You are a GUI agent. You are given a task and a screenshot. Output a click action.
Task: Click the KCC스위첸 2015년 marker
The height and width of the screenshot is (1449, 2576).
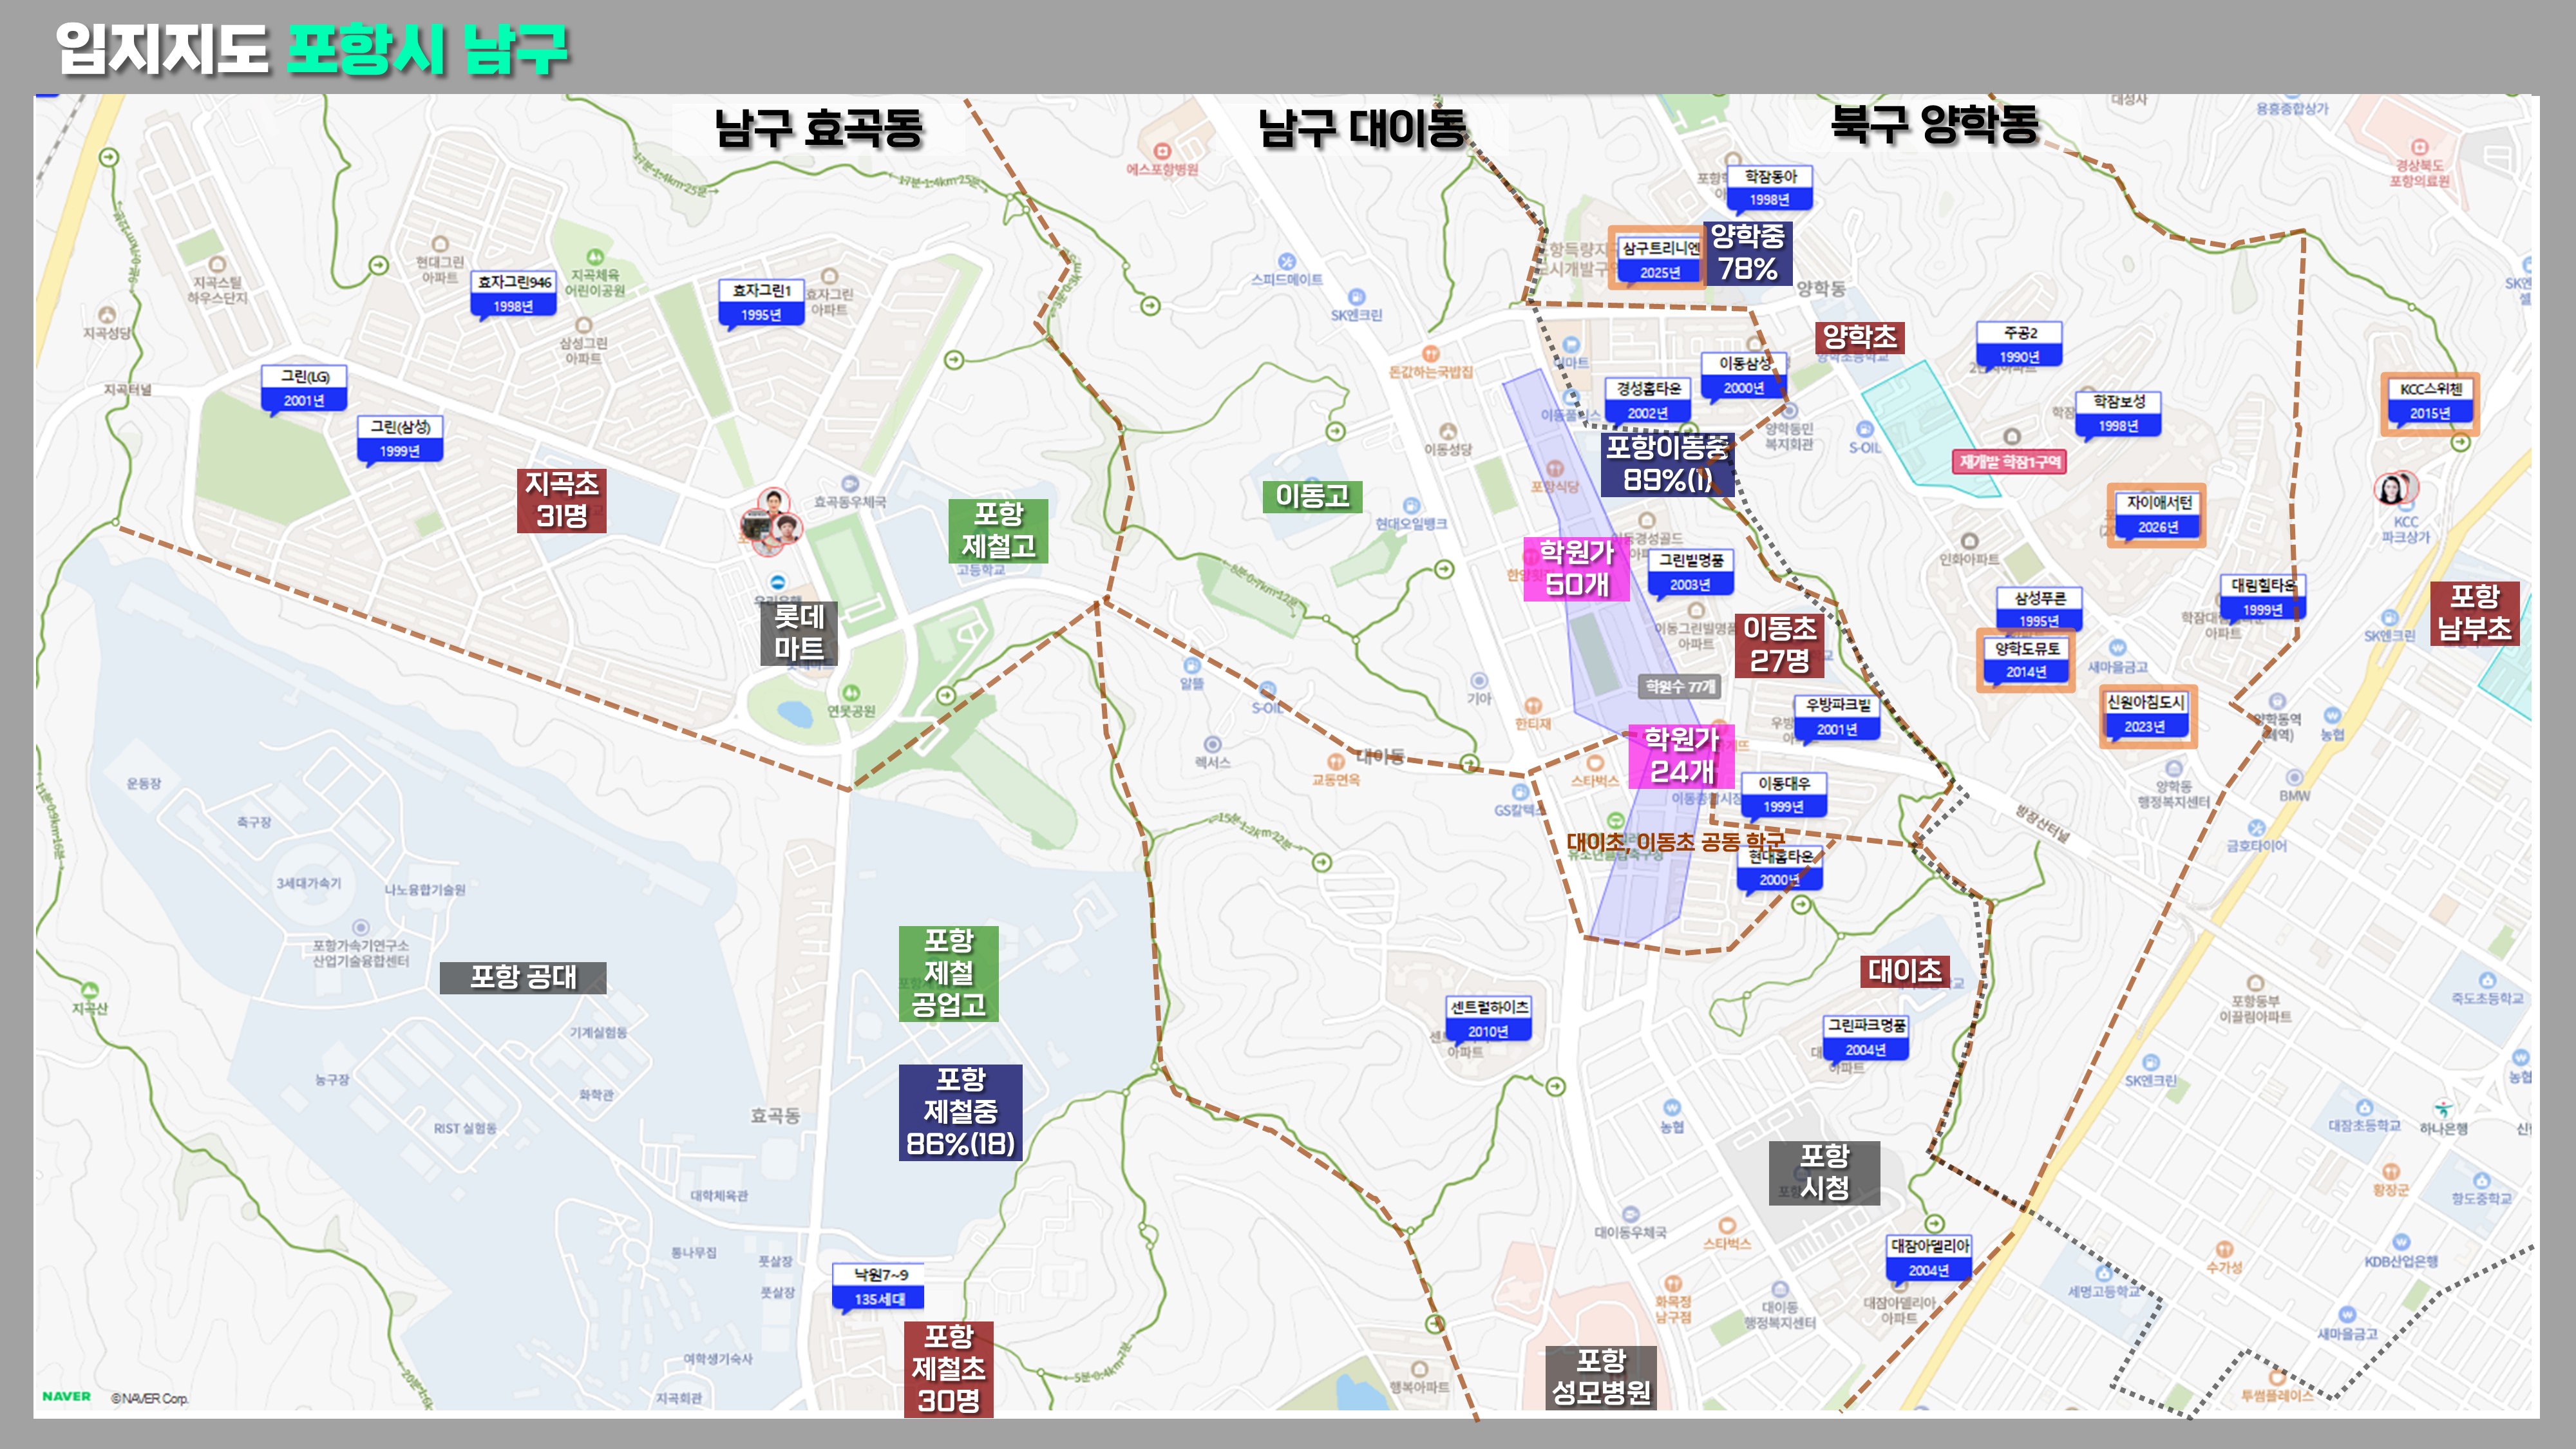[2430, 401]
